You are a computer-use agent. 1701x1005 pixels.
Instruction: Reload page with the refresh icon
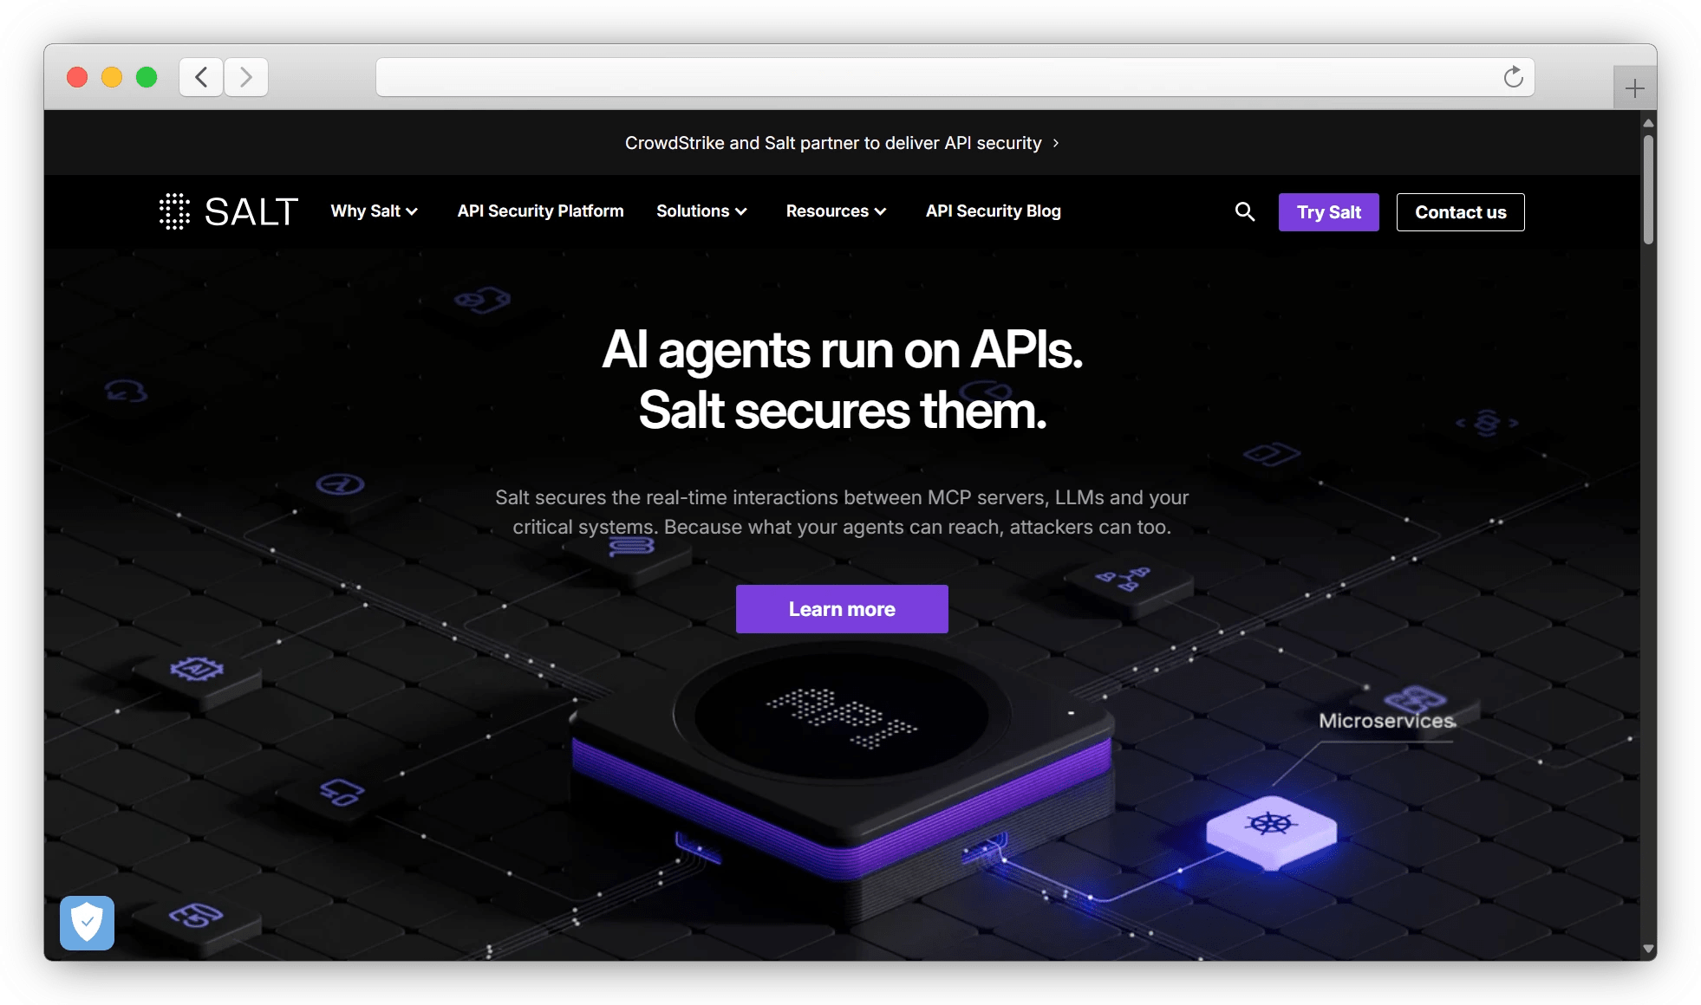coord(1513,77)
